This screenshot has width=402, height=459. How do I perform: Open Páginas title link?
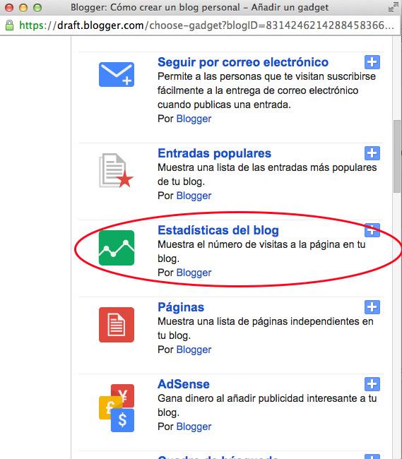coord(181,307)
